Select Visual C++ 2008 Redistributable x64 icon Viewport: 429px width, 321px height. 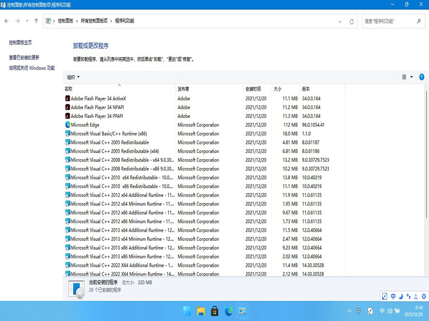(x=68, y=160)
